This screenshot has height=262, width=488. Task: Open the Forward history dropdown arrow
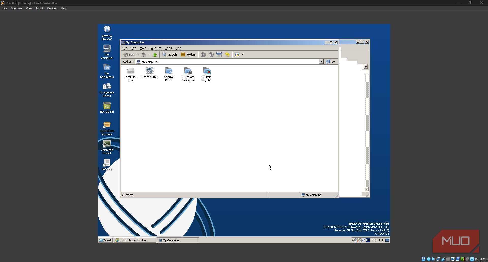click(149, 55)
